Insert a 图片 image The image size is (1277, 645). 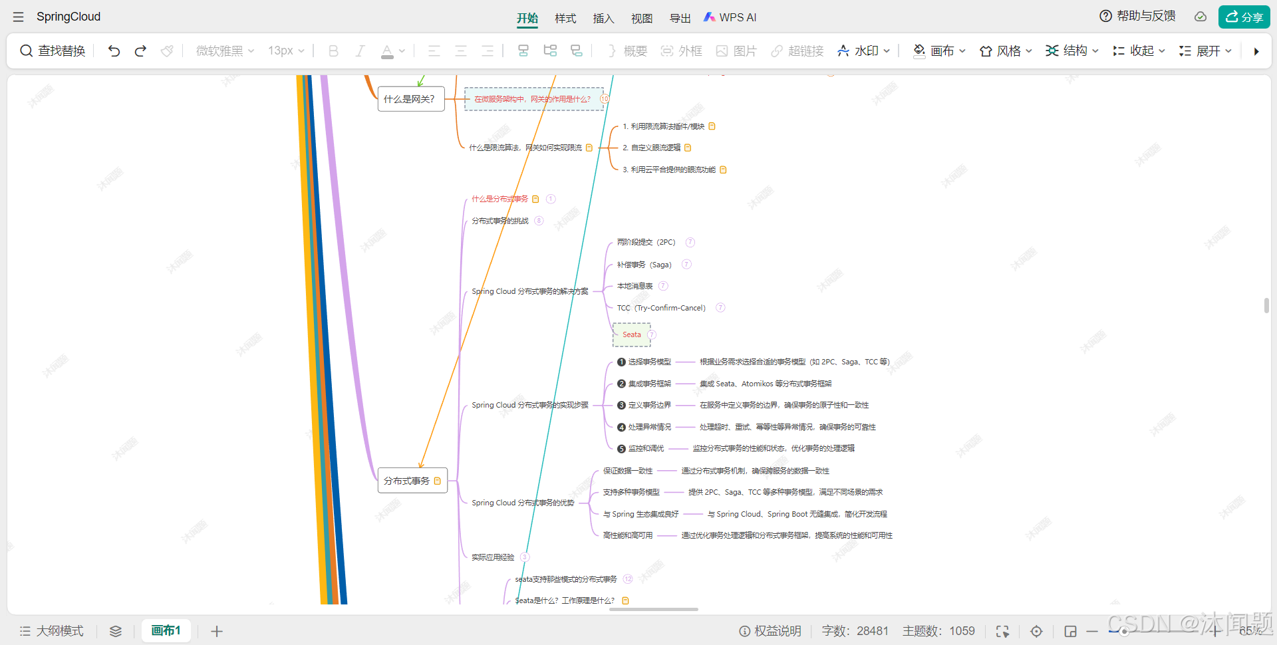[x=736, y=51]
